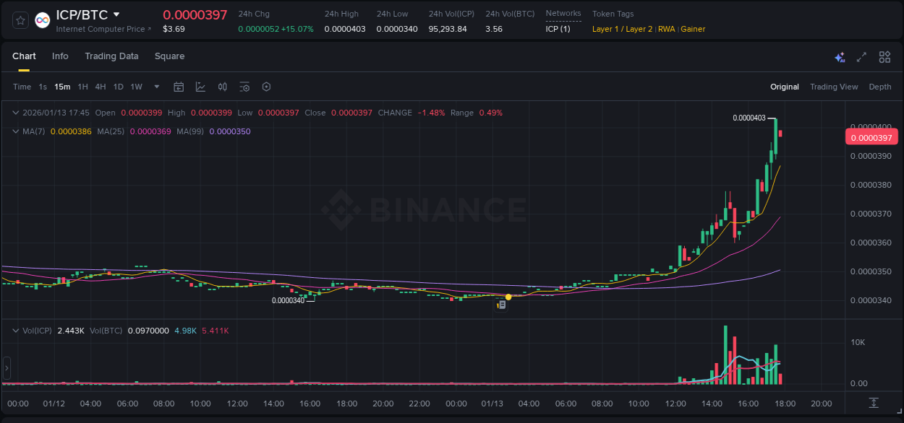Click the chart settings hexagon icon

(x=265, y=87)
